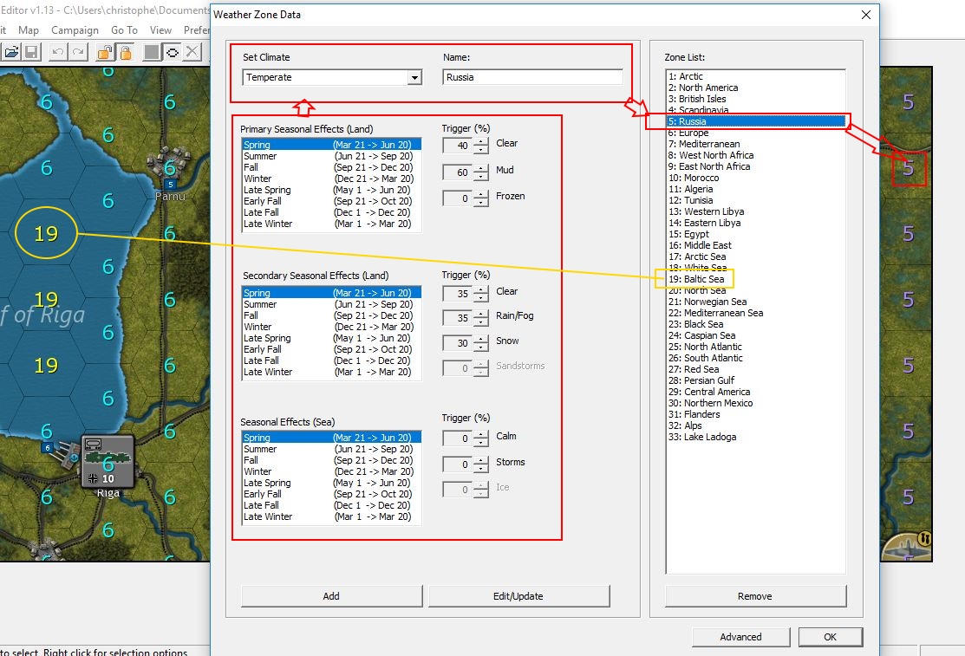Click the Undo arrow in the toolbar
This screenshot has width=965, height=656.
click(x=58, y=52)
